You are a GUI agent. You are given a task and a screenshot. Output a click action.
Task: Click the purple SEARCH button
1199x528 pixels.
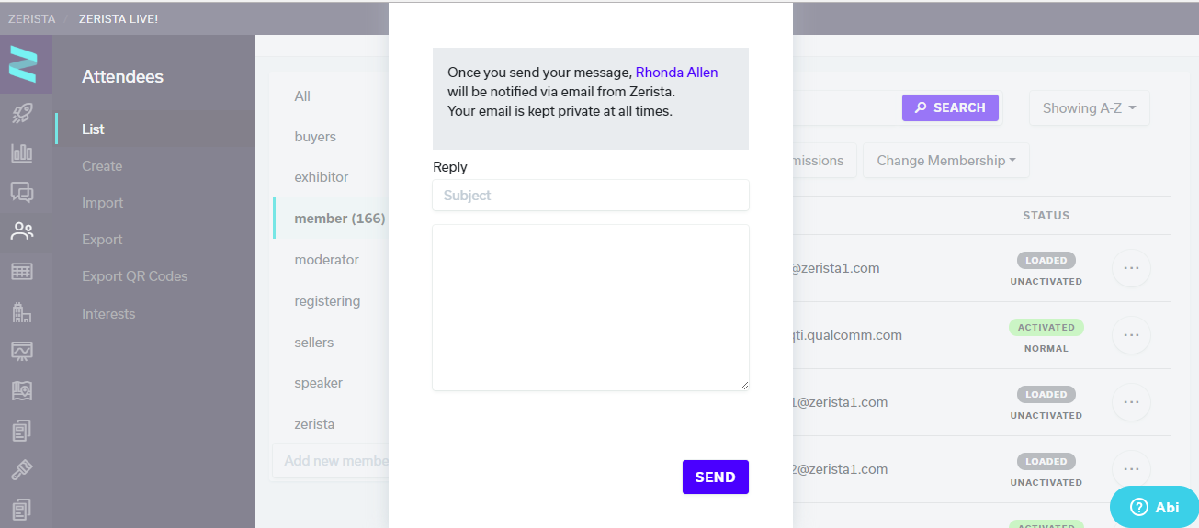pos(950,107)
